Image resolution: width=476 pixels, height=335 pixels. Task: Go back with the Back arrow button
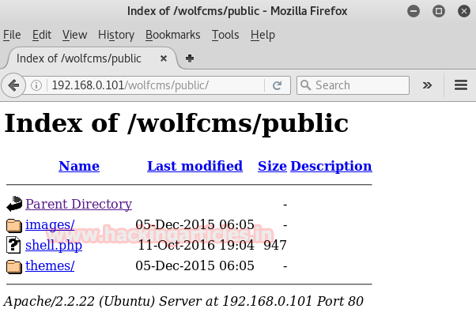click(13, 85)
